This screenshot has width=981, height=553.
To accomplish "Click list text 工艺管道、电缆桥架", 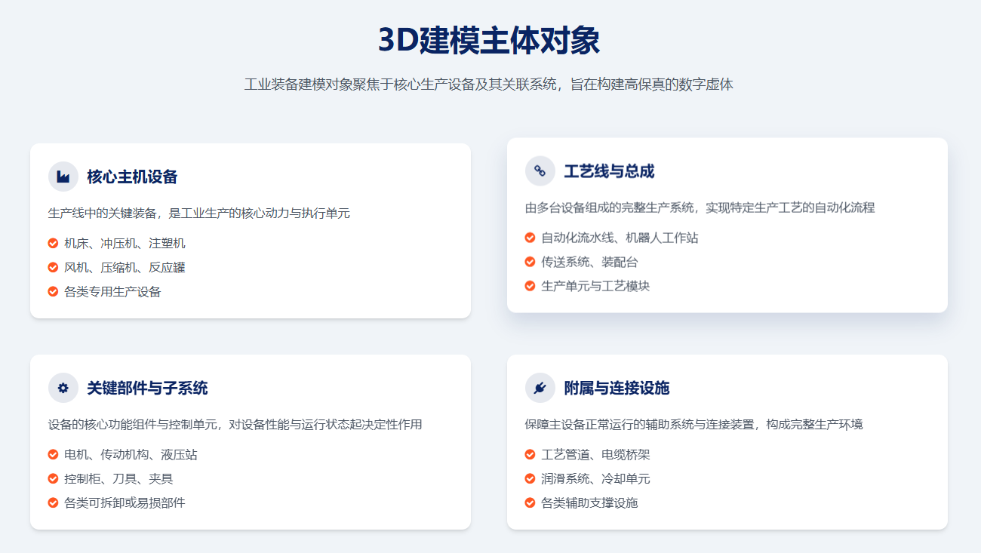I will (596, 455).
